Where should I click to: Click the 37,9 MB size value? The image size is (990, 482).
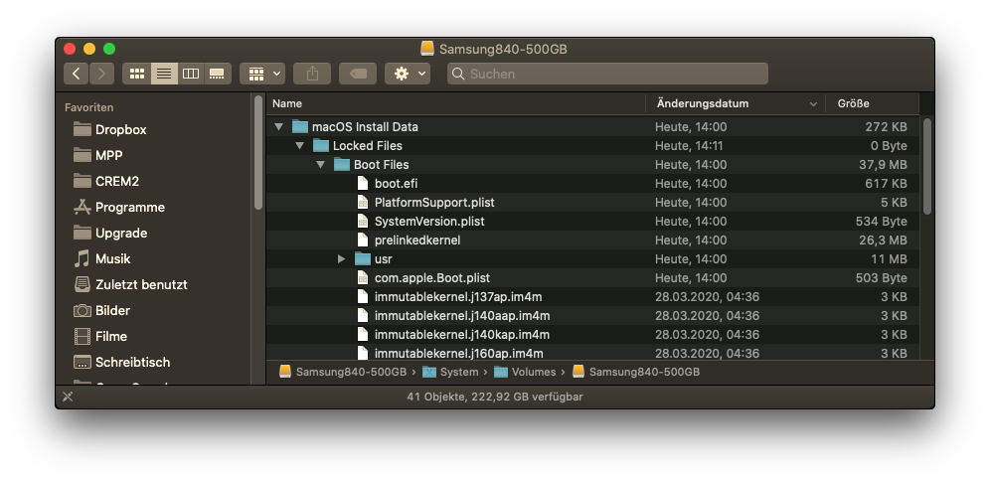[x=882, y=165]
